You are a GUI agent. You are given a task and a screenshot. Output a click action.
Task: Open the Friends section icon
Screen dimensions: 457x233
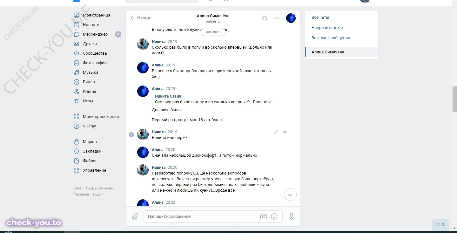[x=77, y=44]
